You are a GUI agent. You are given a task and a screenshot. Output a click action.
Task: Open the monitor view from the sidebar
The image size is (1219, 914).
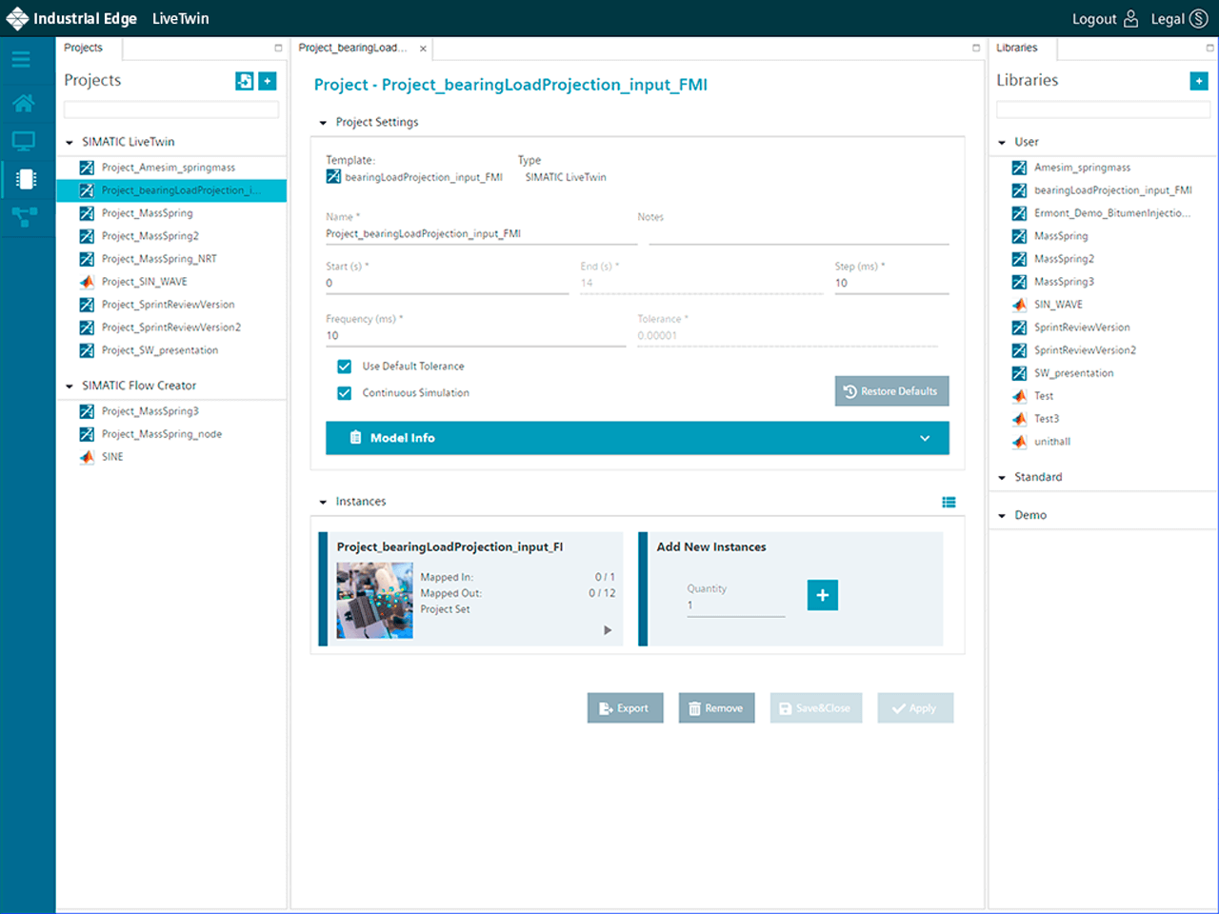(21, 141)
